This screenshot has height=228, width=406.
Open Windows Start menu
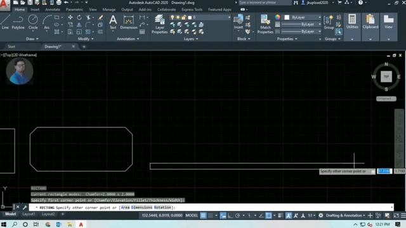tap(4, 224)
